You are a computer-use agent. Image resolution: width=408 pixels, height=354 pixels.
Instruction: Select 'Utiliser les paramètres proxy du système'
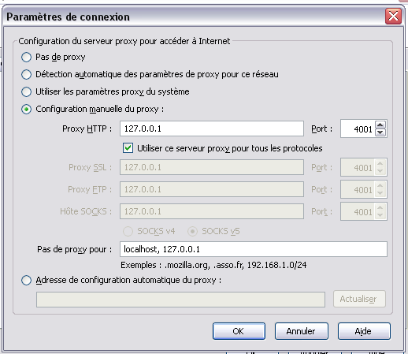coord(26,91)
